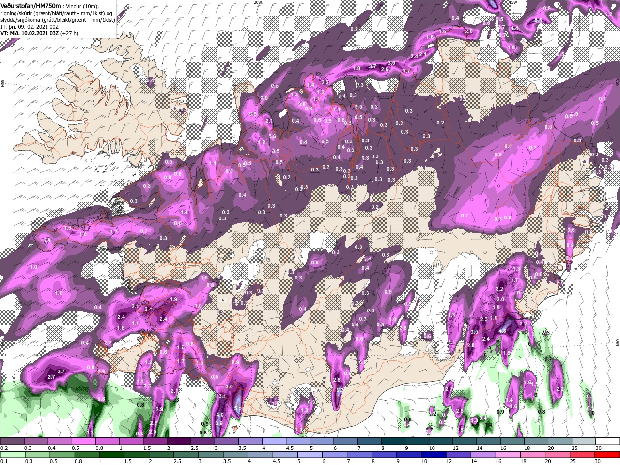
Task: Click the bright red swatch ending the rain scale
Action: point(606,454)
